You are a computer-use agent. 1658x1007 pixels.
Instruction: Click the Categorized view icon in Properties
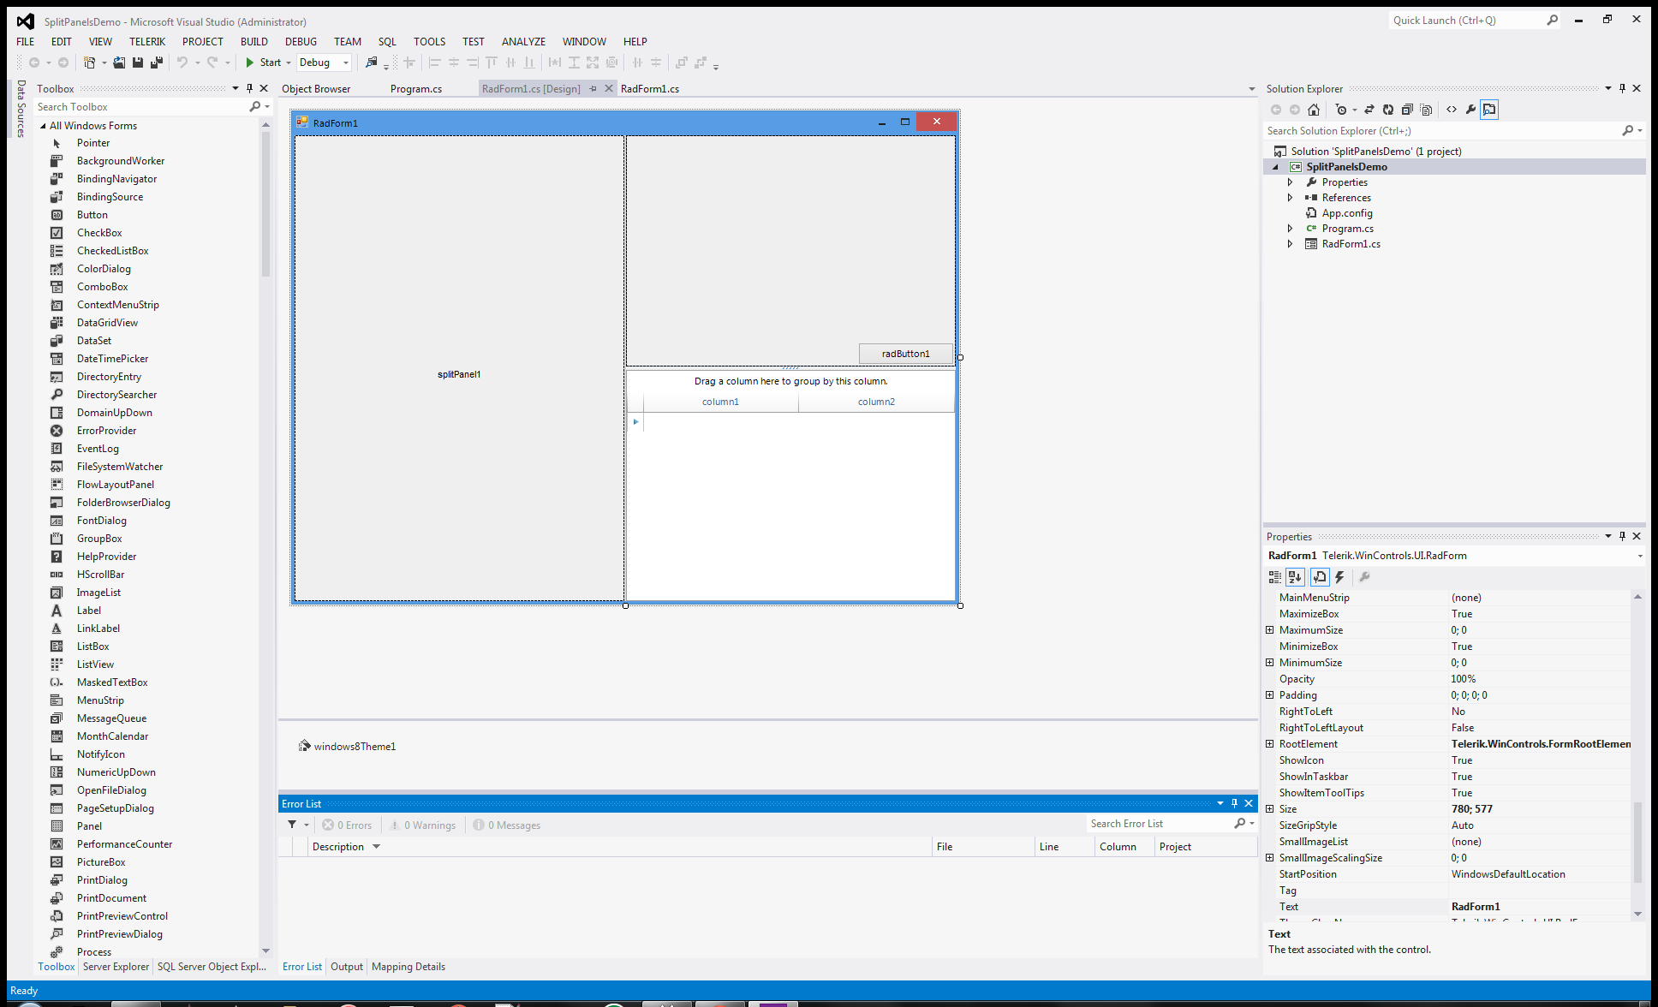tap(1275, 577)
